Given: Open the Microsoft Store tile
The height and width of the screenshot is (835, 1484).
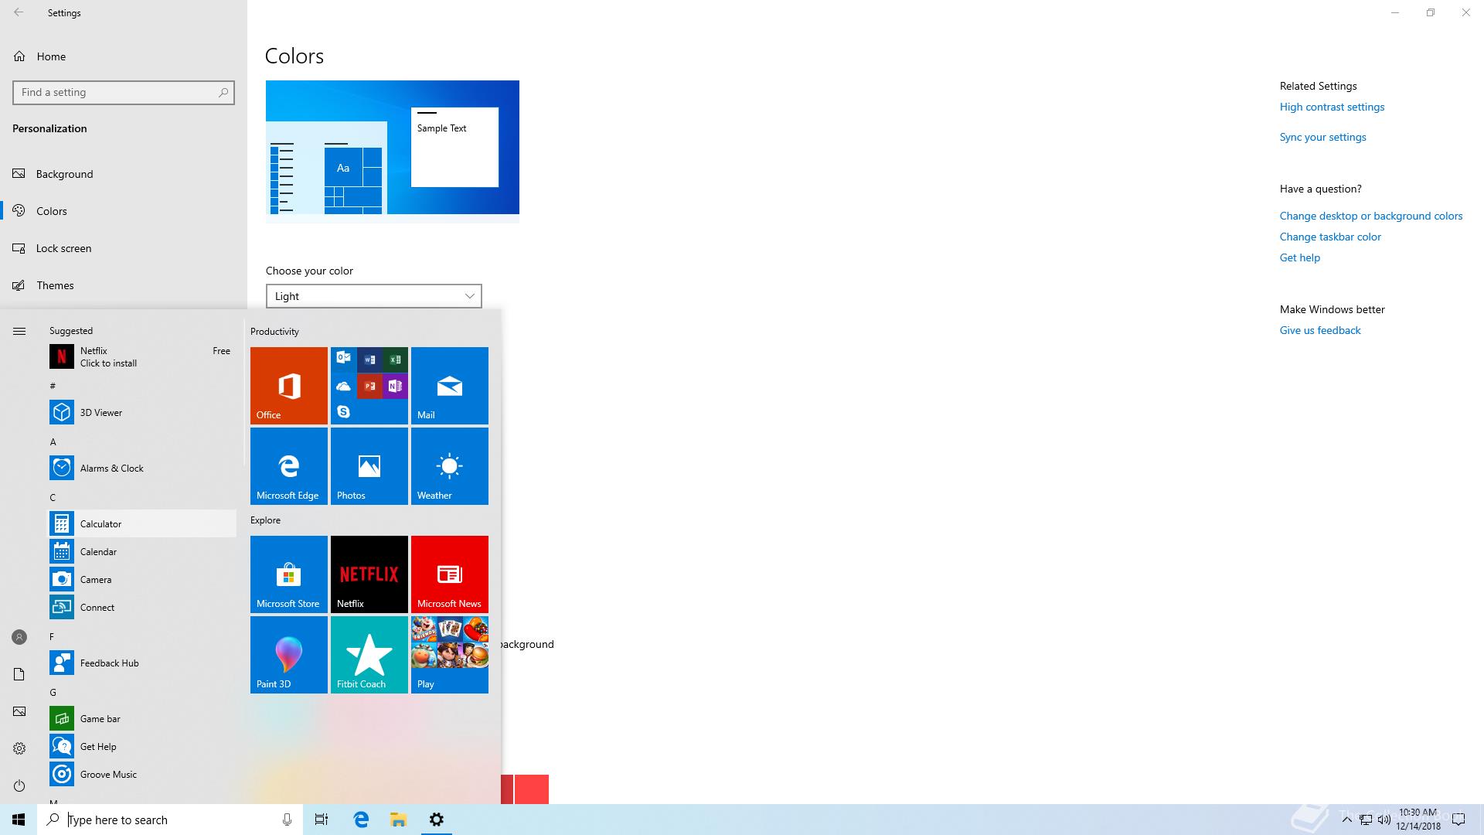Looking at the screenshot, I should pyautogui.click(x=289, y=574).
